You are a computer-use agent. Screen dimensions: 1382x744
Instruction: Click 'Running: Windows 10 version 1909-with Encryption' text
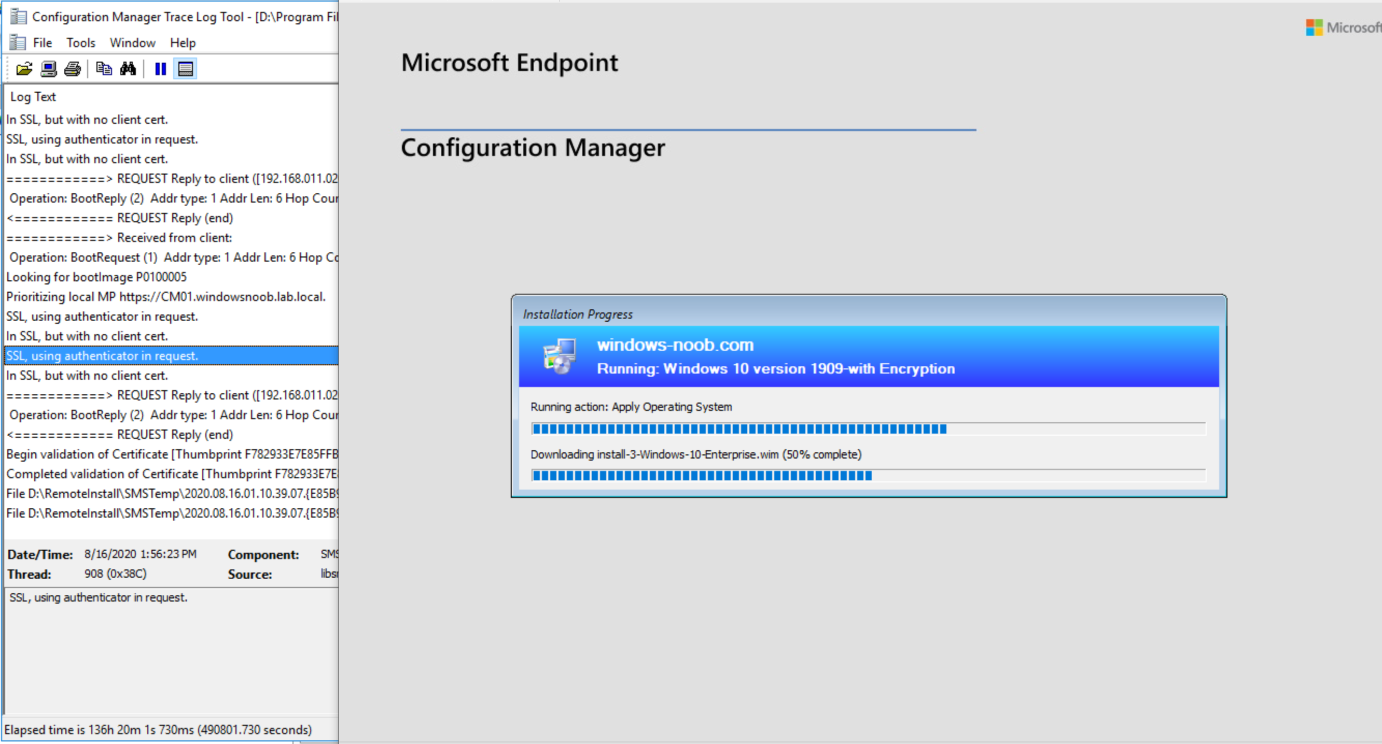pyautogui.click(x=776, y=369)
